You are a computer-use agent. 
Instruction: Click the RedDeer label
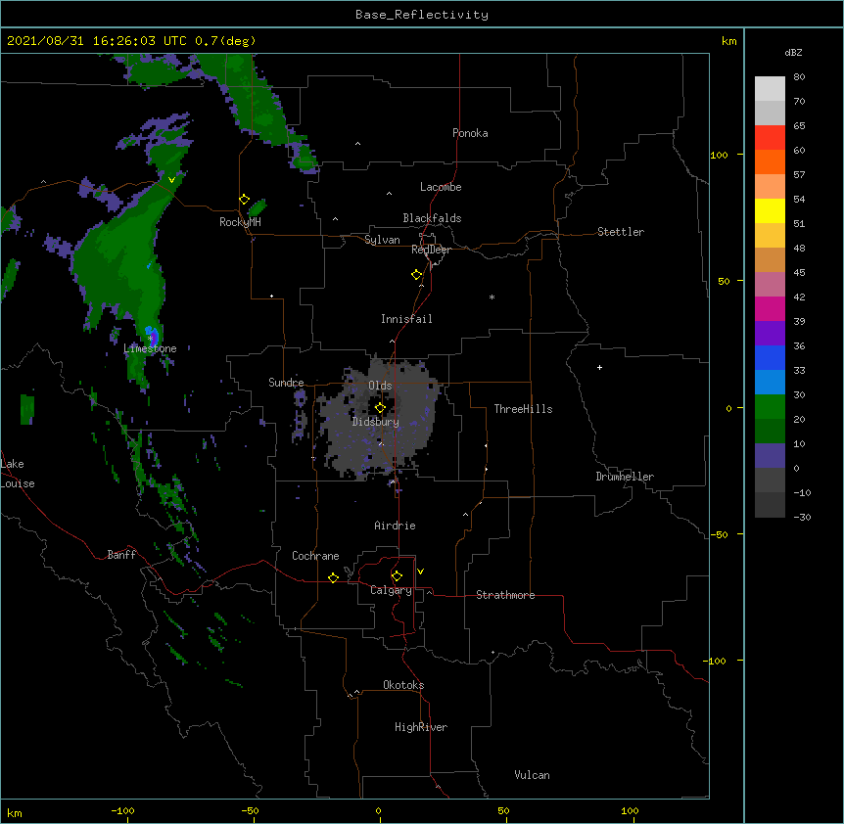(431, 250)
